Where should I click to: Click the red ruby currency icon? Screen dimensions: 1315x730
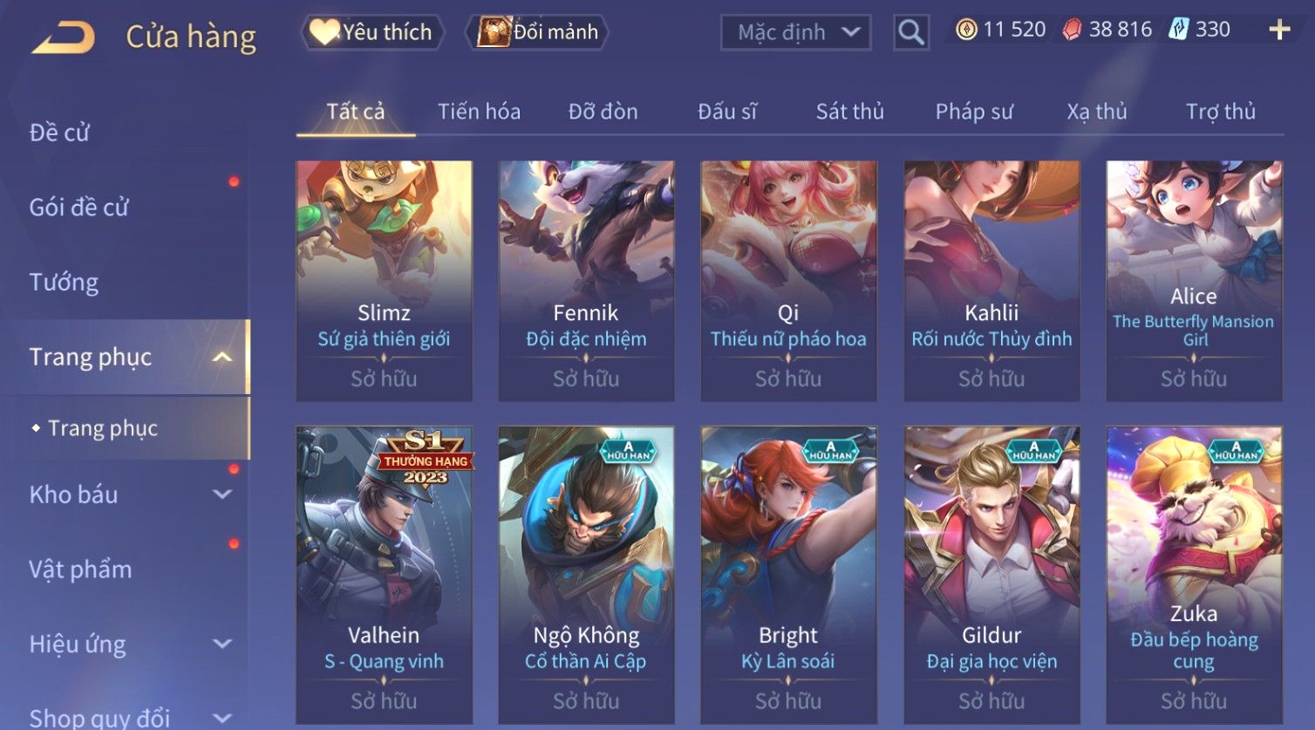[x=1072, y=30]
